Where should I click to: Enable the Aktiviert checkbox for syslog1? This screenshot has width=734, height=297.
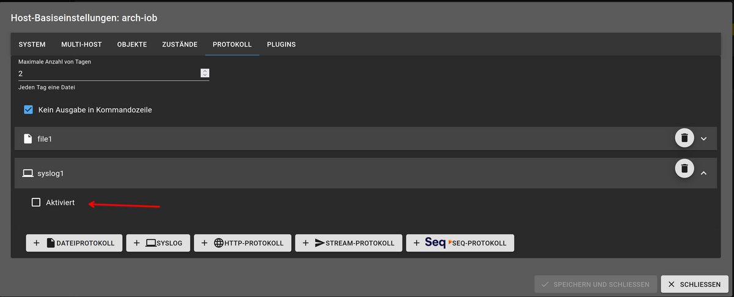point(36,202)
